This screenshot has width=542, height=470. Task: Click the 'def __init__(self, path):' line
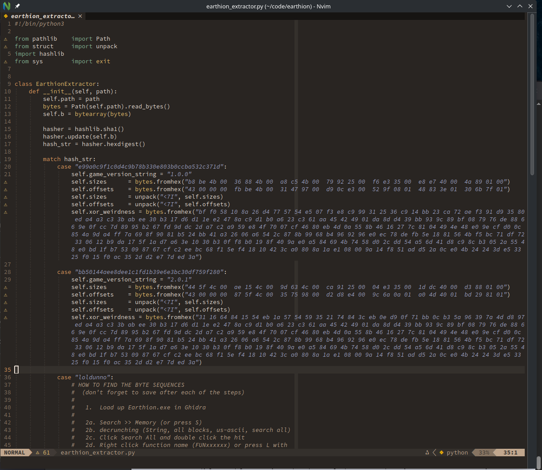click(73, 92)
